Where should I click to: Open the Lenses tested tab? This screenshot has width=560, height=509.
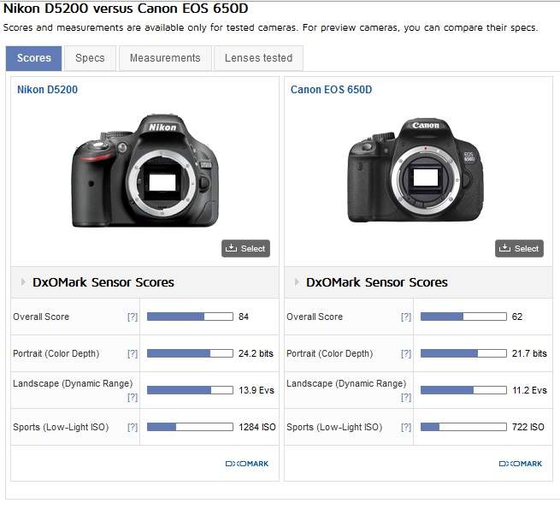(258, 58)
